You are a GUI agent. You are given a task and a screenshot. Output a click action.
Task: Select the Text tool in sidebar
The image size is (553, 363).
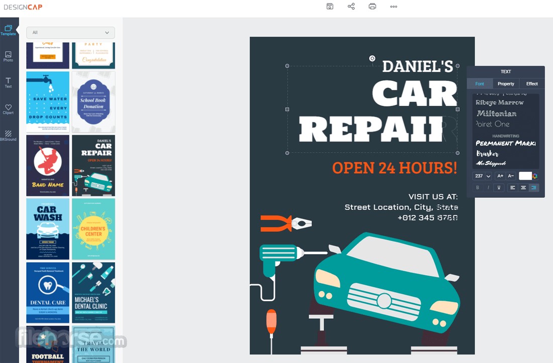tap(8, 83)
